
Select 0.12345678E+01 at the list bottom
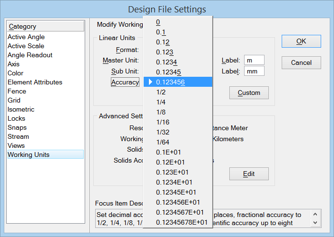pos(182,222)
